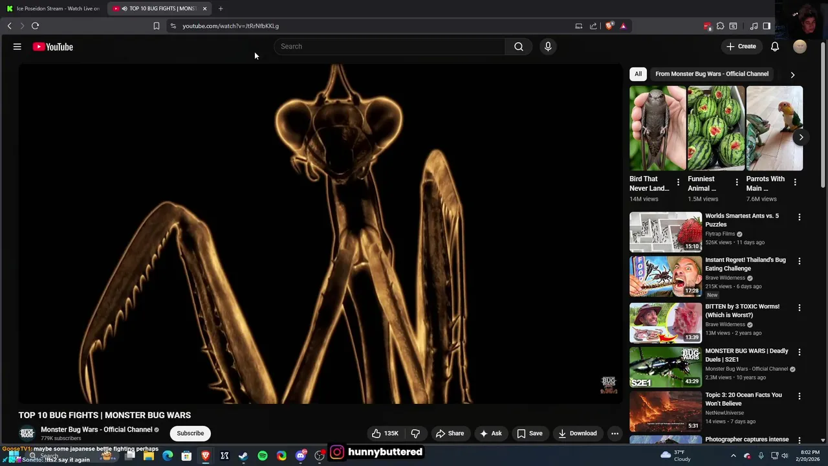Click the Monster Bug Wars channel avatar
This screenshot has width=828, height=466.
coord(27,433)
